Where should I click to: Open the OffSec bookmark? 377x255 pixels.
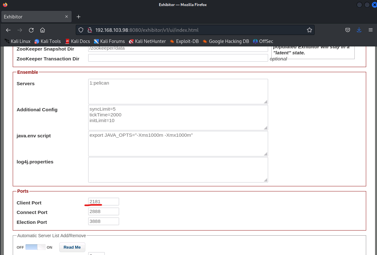point(263,41)
